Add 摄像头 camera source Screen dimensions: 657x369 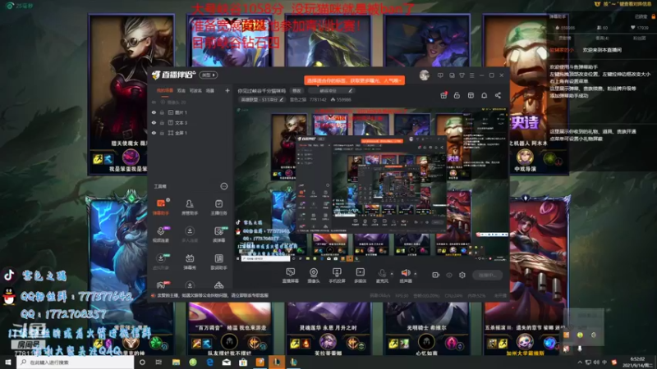pyautogui.click(x=314, y=276)
